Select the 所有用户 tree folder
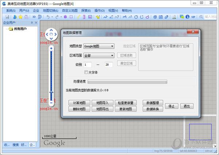Screen dimensions: 219x155 click(x=18, y=29)
